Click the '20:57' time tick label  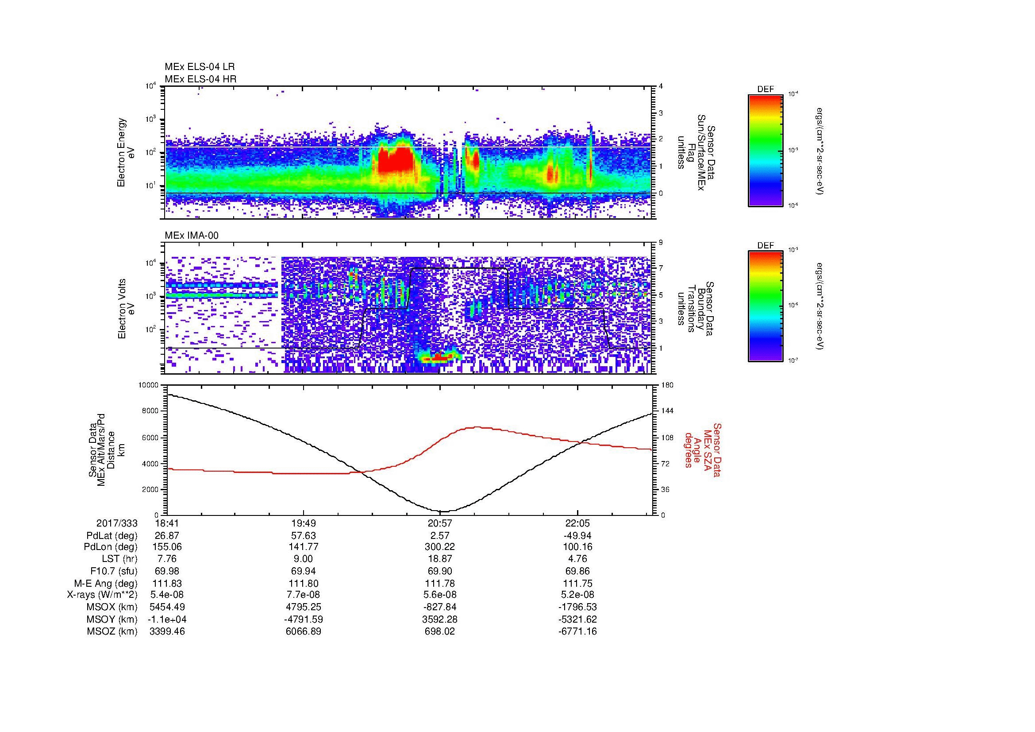(x=440, y=523)
